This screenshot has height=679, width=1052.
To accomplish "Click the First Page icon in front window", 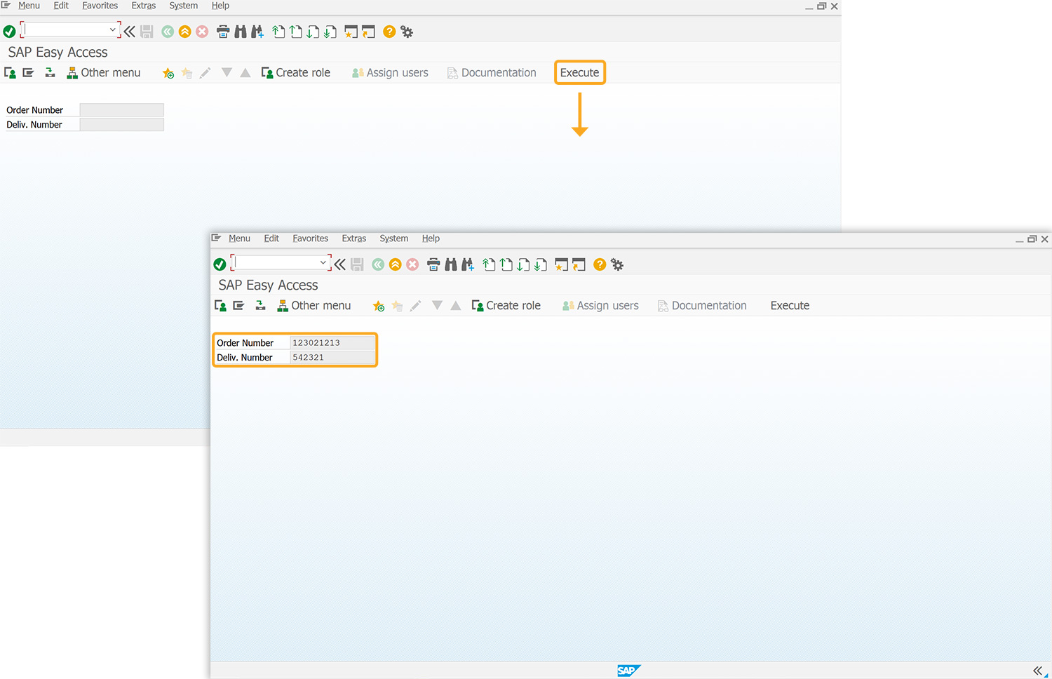I will 489,264.
